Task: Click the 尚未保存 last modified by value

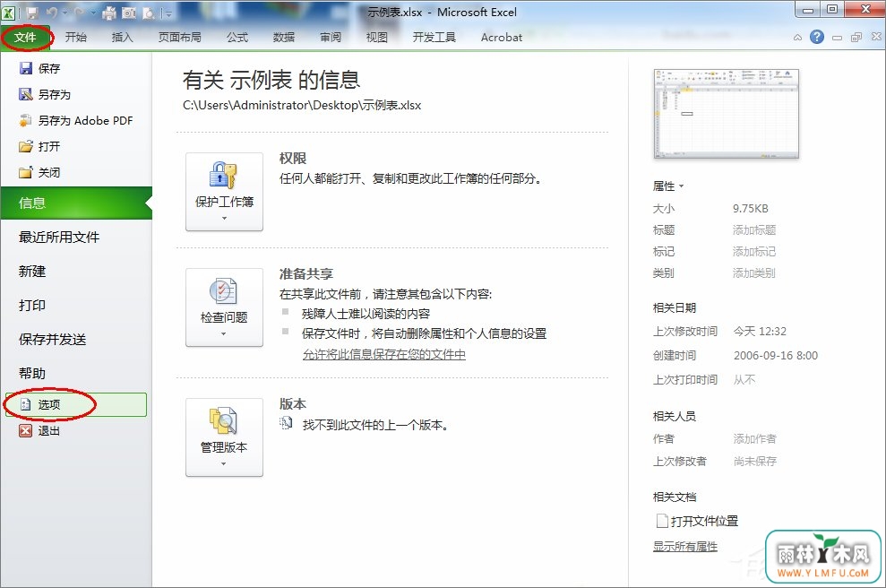Action: (755, 462)
